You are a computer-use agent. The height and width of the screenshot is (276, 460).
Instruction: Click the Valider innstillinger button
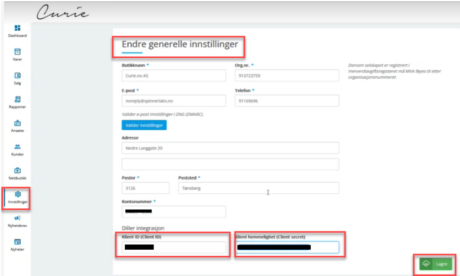click(x=144, y=125)
